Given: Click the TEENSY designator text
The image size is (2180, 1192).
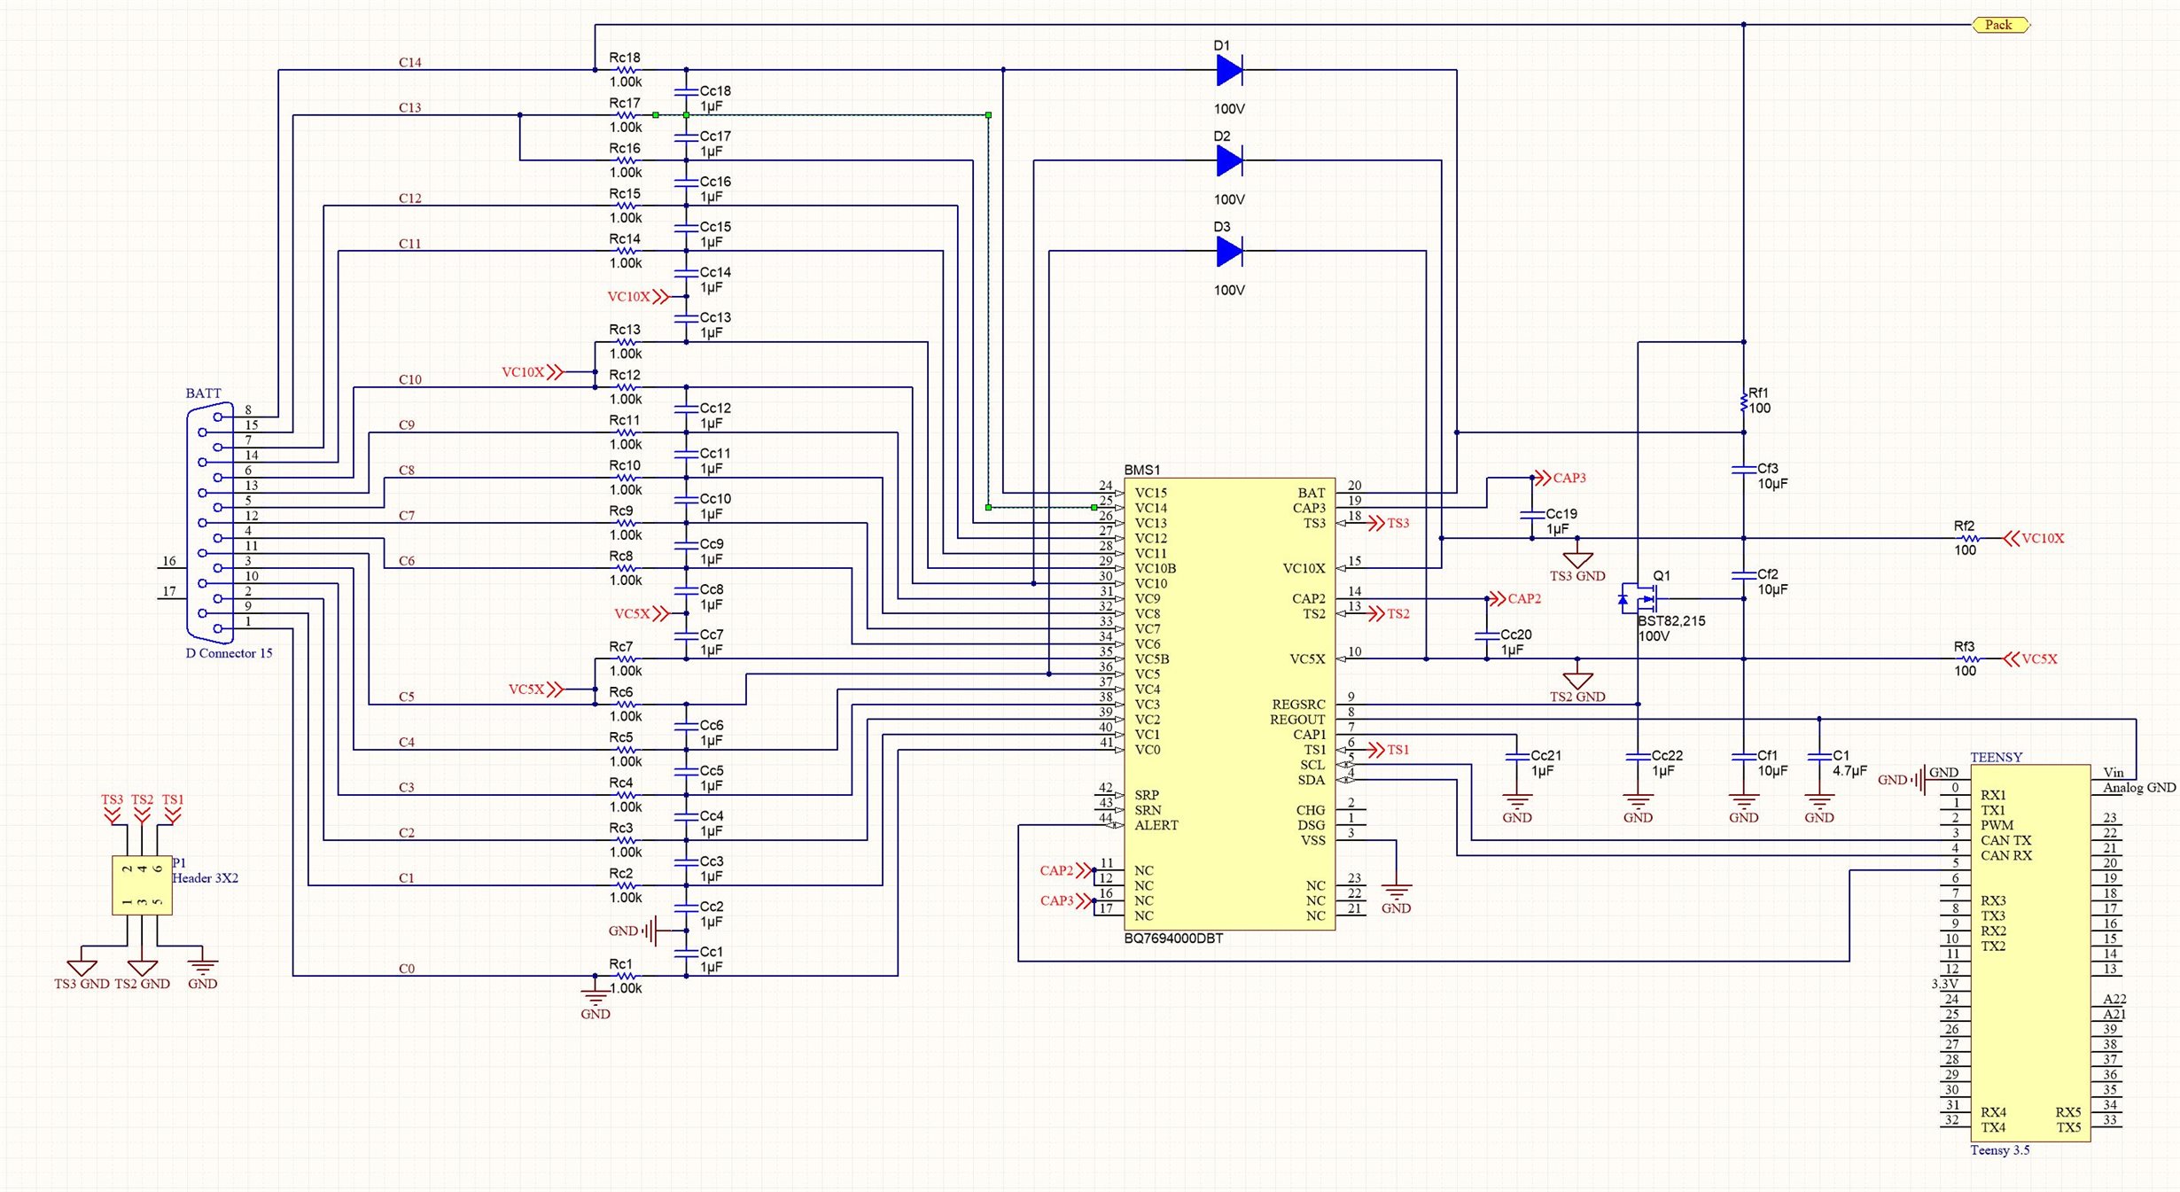Looking at the screenshot, I should [1996, 757].
